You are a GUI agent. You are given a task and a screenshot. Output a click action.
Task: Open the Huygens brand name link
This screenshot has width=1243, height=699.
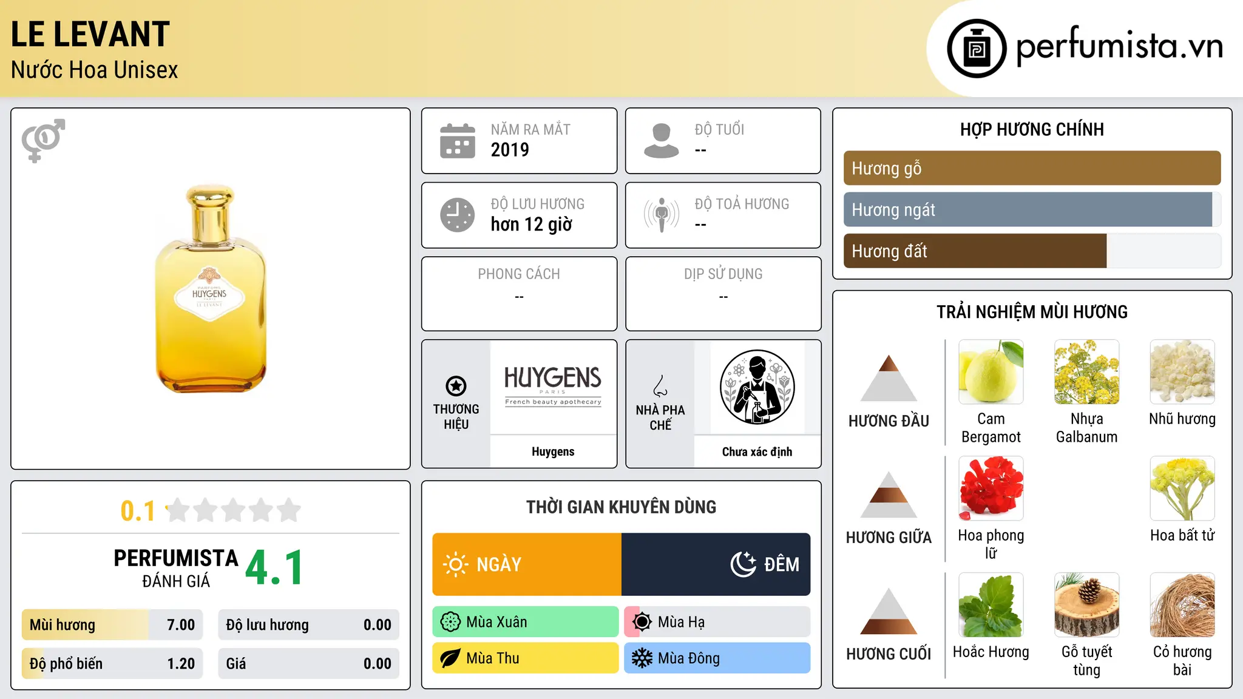553,451
